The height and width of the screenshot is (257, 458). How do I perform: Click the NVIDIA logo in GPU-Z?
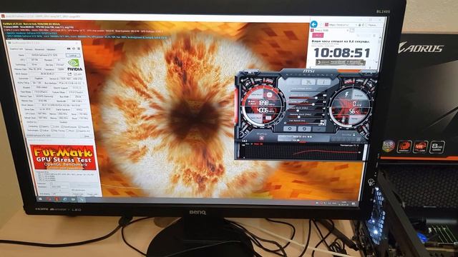(74, 65)
